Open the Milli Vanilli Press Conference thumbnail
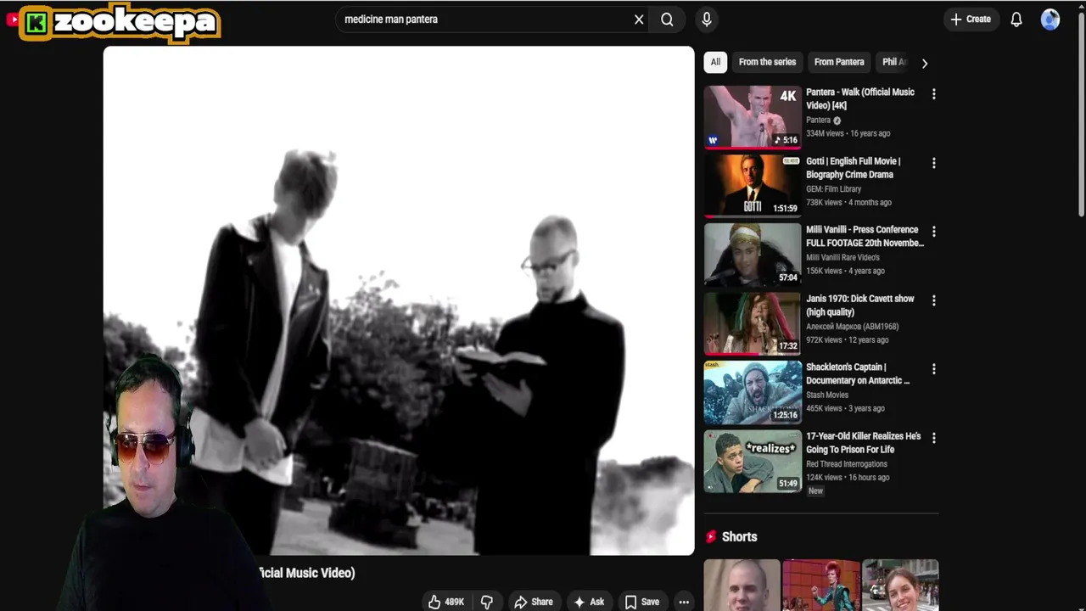Viewport: 1086px width, 611px height. click(753, 254)
